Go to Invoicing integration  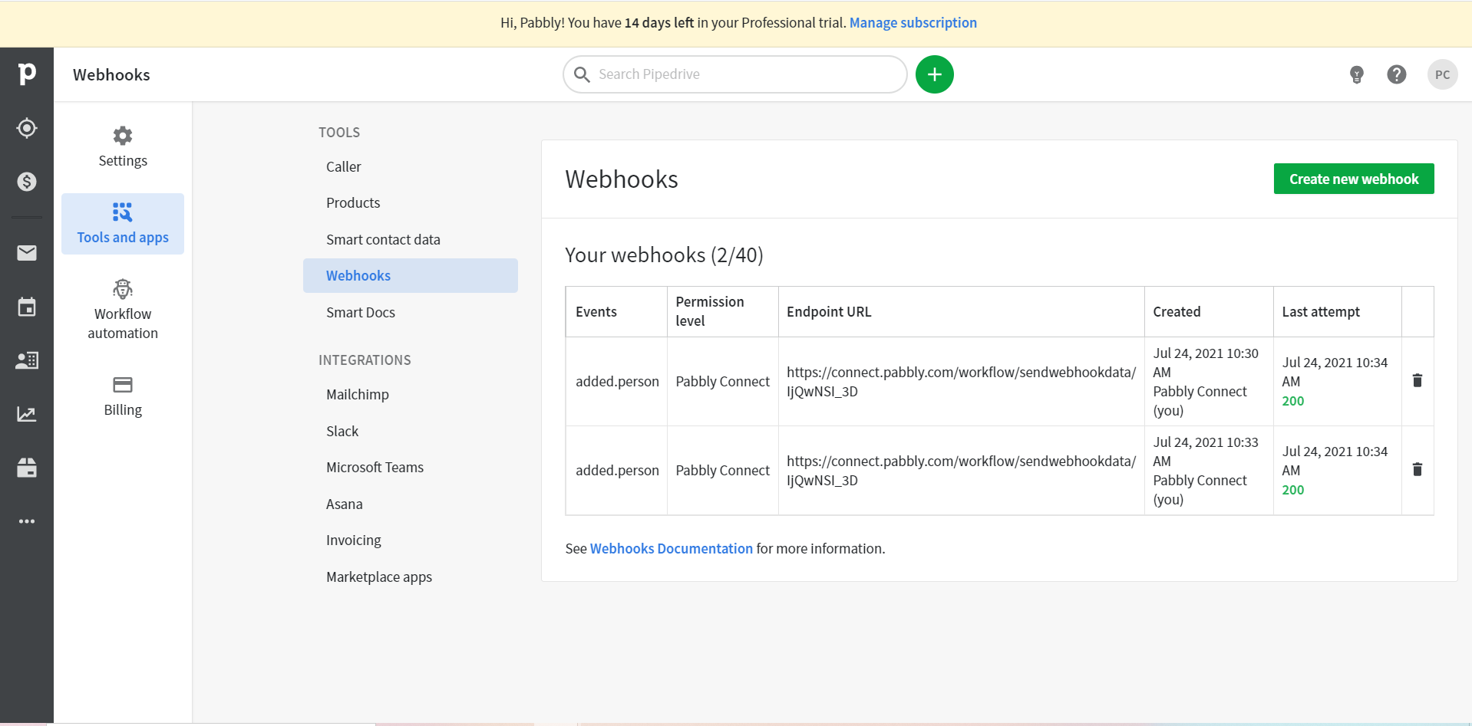354,540
